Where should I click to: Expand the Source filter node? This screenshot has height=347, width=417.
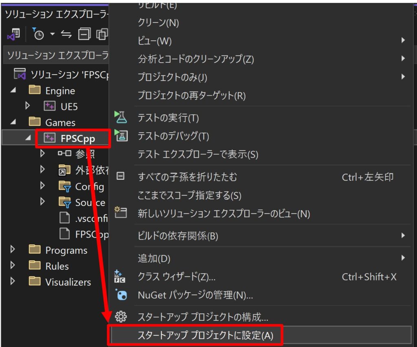click(42, 201)
